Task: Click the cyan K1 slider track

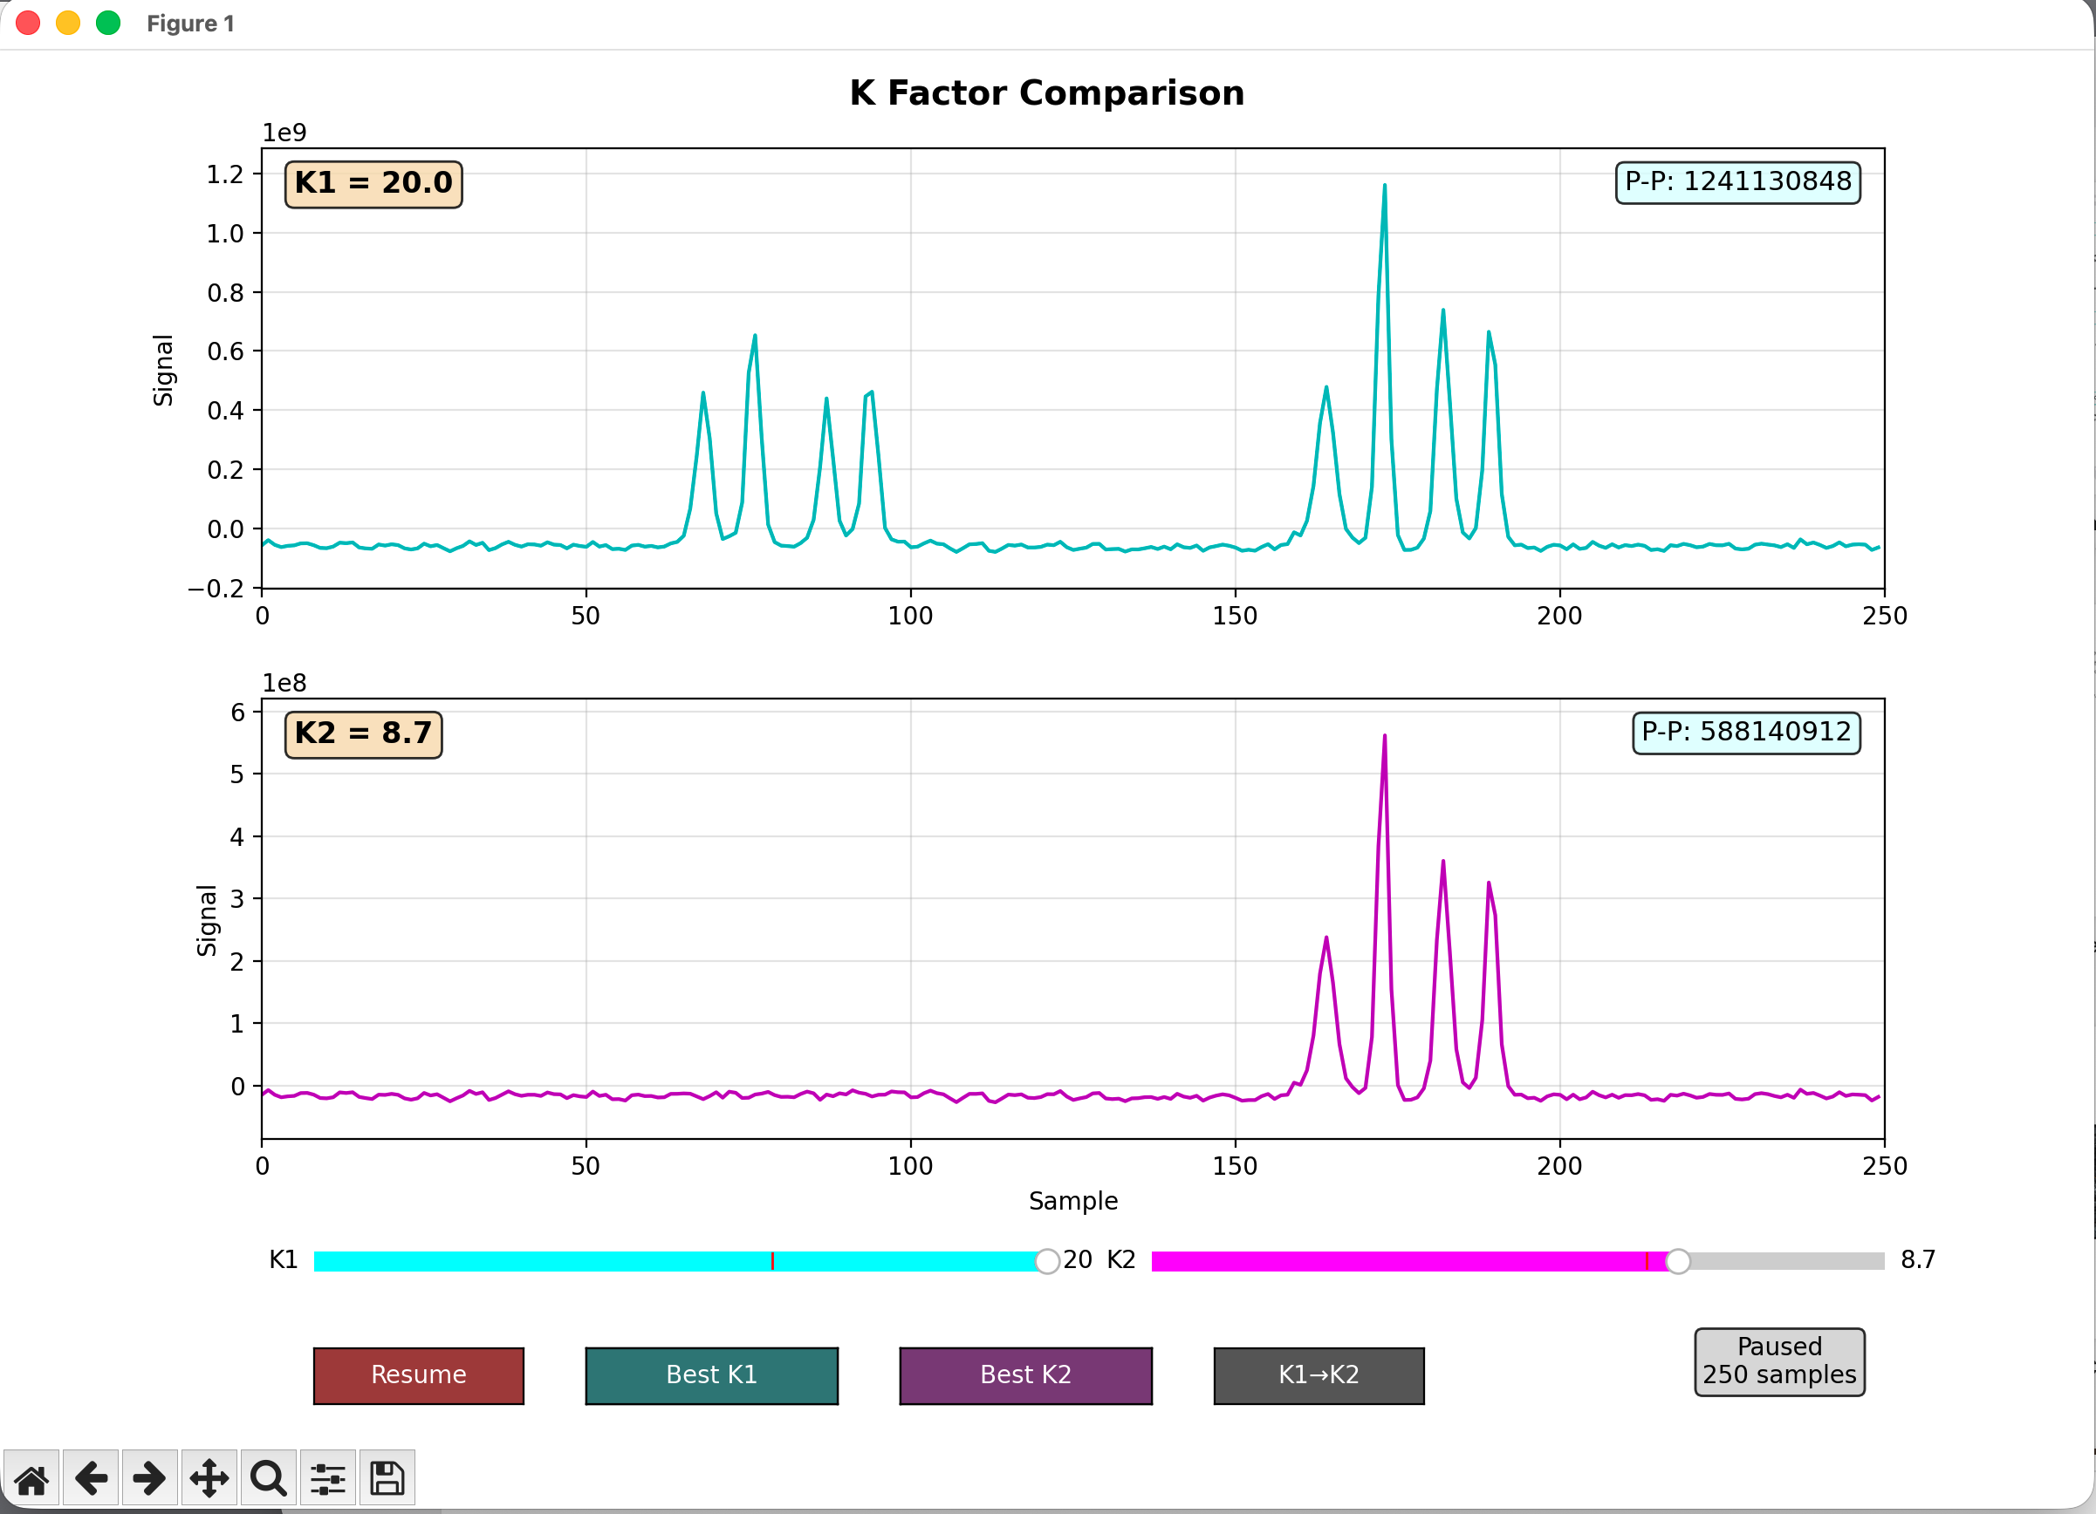Action: (554, 1261)
